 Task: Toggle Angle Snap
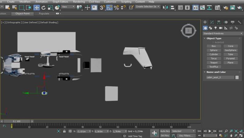pyautogui.click(x=109, y=8)
